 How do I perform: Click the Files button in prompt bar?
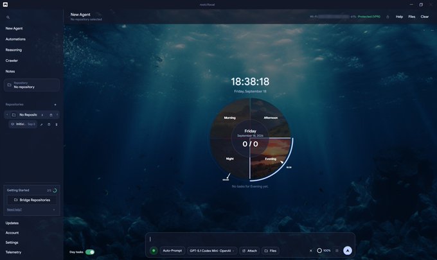click(x=271, y=250)
